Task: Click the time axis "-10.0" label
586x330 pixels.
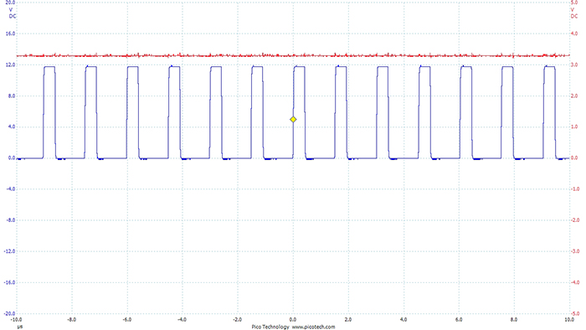Action: pos(16,320)
